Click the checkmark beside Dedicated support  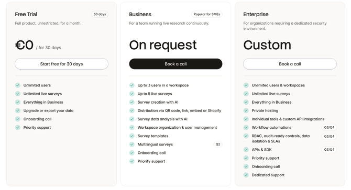pos(246,175)
